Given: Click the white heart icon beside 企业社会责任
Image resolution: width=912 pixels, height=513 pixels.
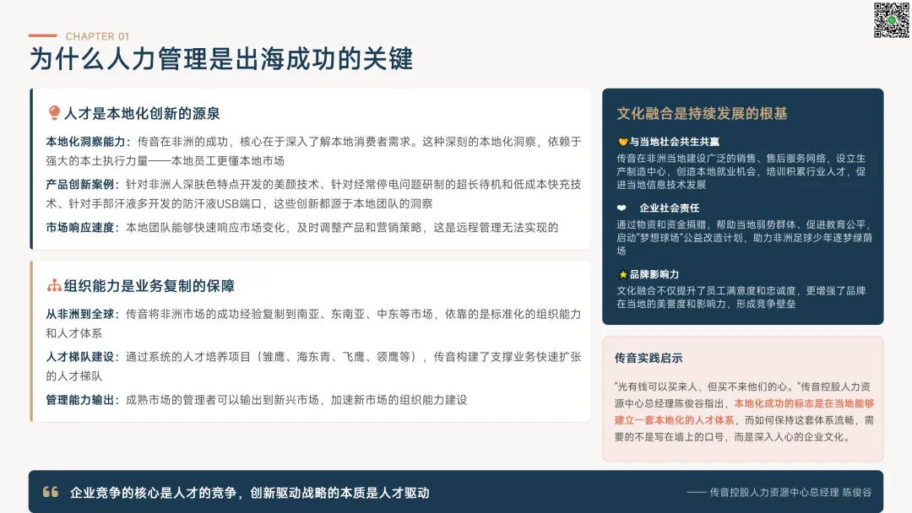Looking at the screenshot, I should [x=622, y=208].
